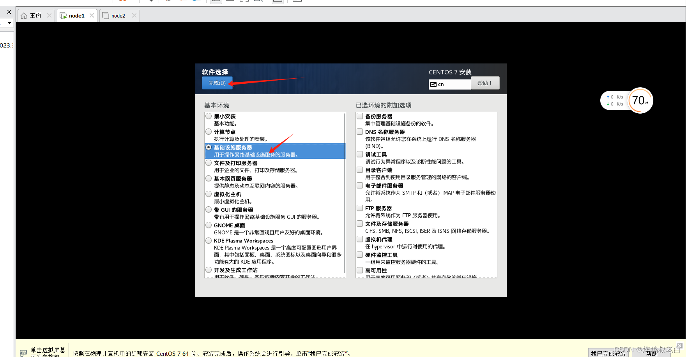Select 虚拟化主机 option
This screenshot has height=357, width=686.
(x=209, y=194)
